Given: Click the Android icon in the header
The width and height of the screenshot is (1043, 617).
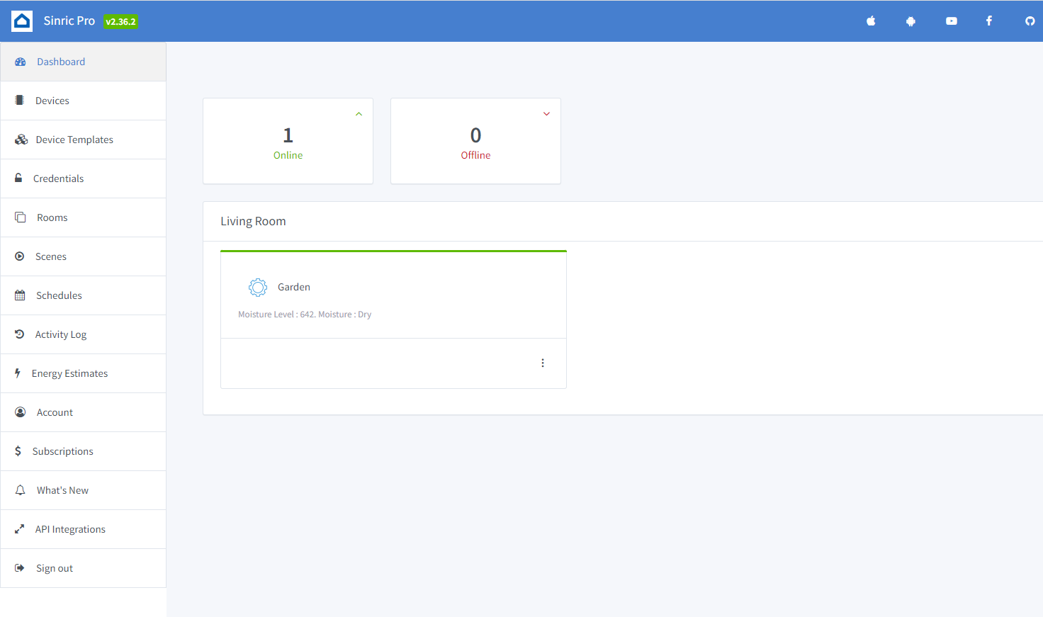Looking at the screenshot, I should 910,21.
